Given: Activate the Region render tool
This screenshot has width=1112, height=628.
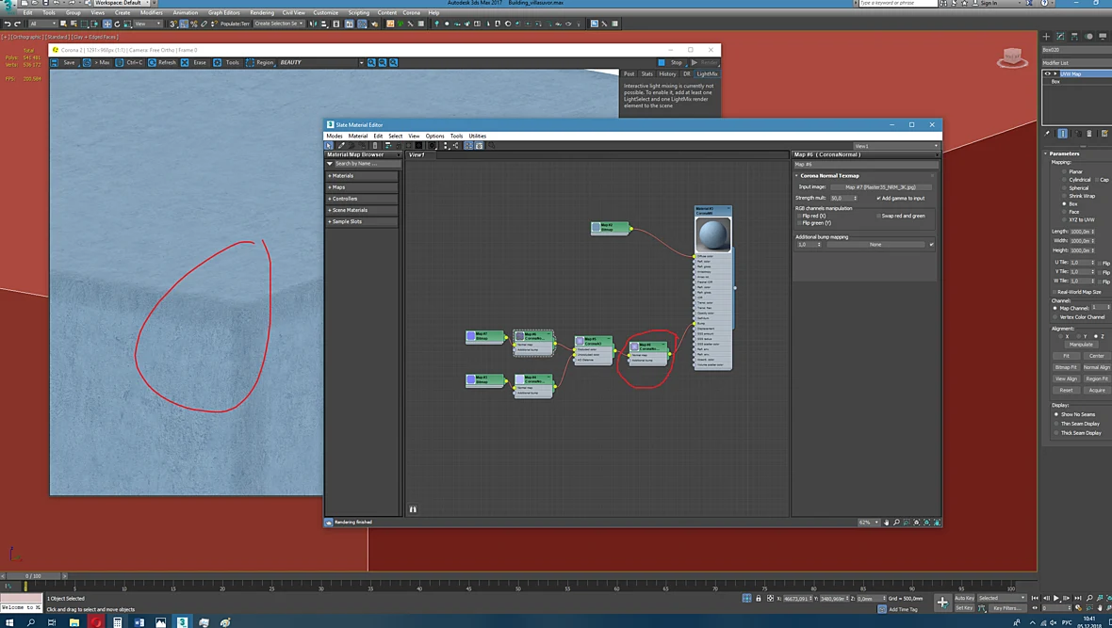Looking at the screenshot, I should tap(259, 62).
